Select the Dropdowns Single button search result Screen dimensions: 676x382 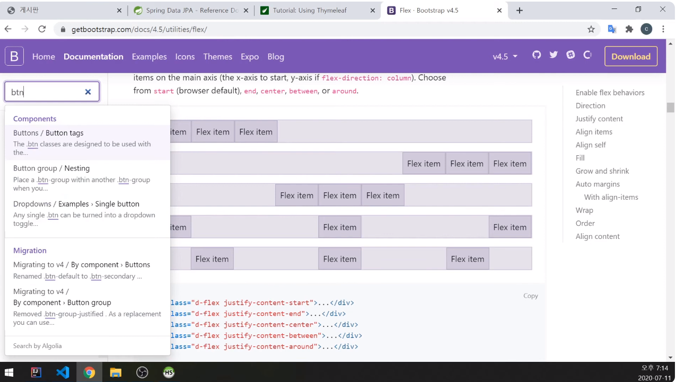(87, 213)
